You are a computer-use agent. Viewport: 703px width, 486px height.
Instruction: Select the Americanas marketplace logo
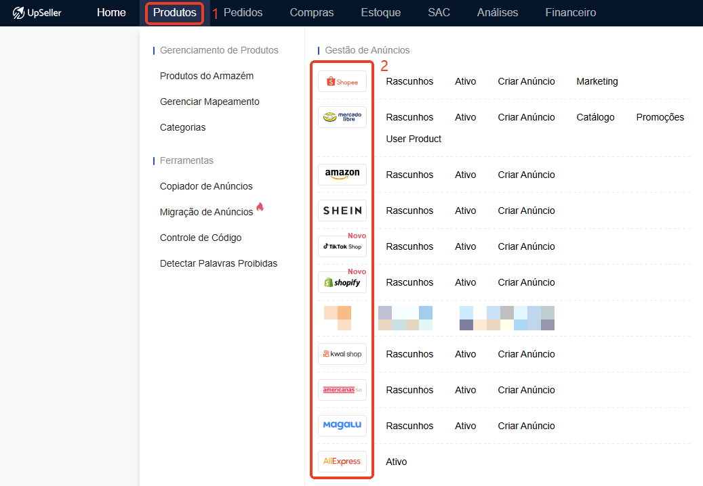click(342, 390)
